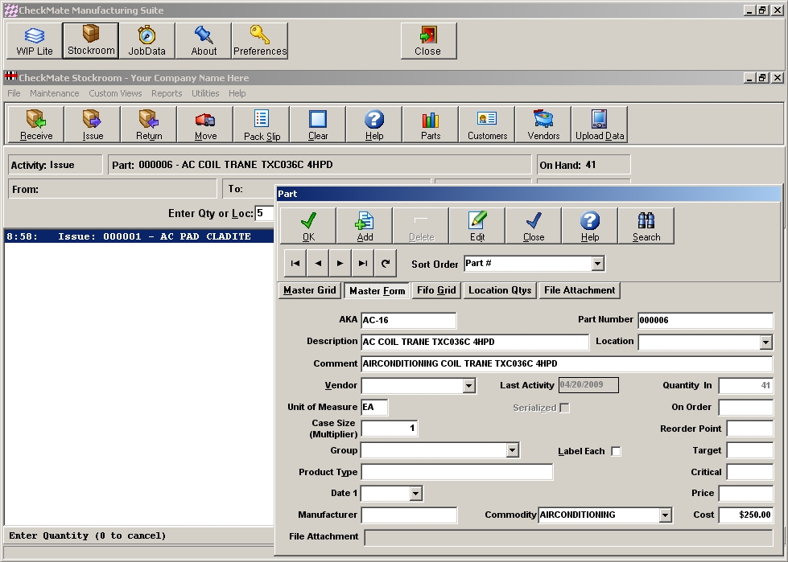Go to the first part record

tap(295, 263)
